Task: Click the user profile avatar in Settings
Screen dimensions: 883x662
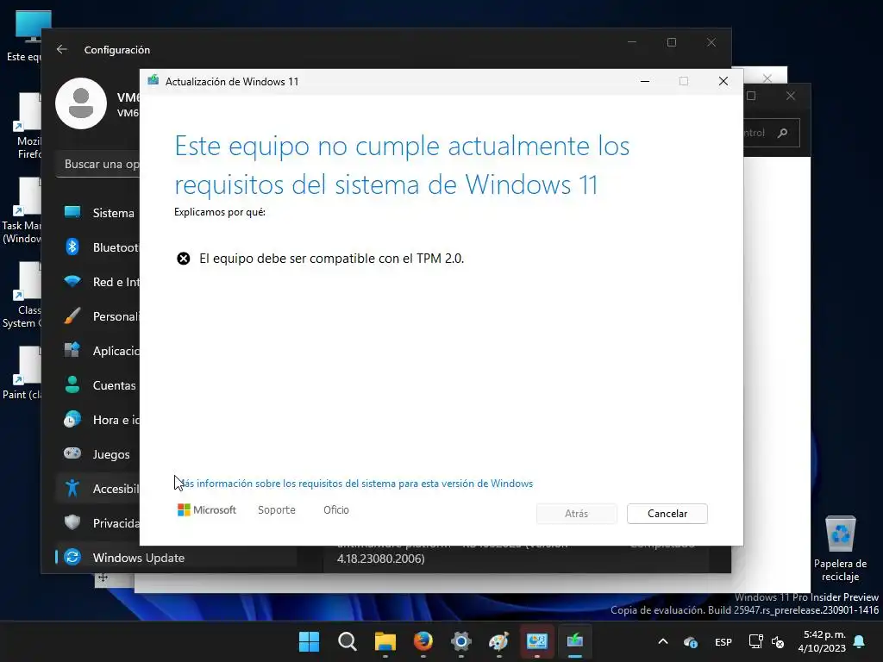Action: click(81, 103)
